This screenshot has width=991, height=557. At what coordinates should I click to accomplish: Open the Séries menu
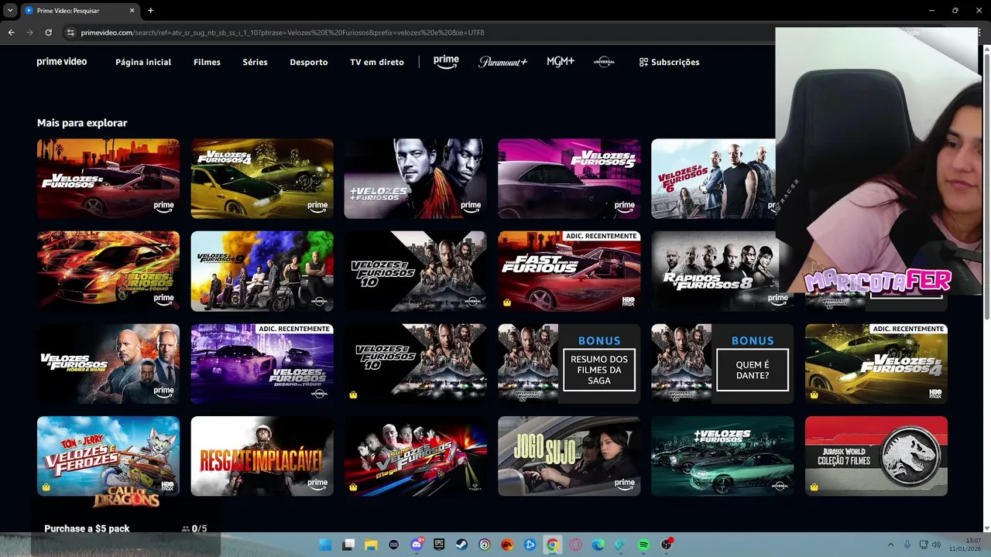255,62
